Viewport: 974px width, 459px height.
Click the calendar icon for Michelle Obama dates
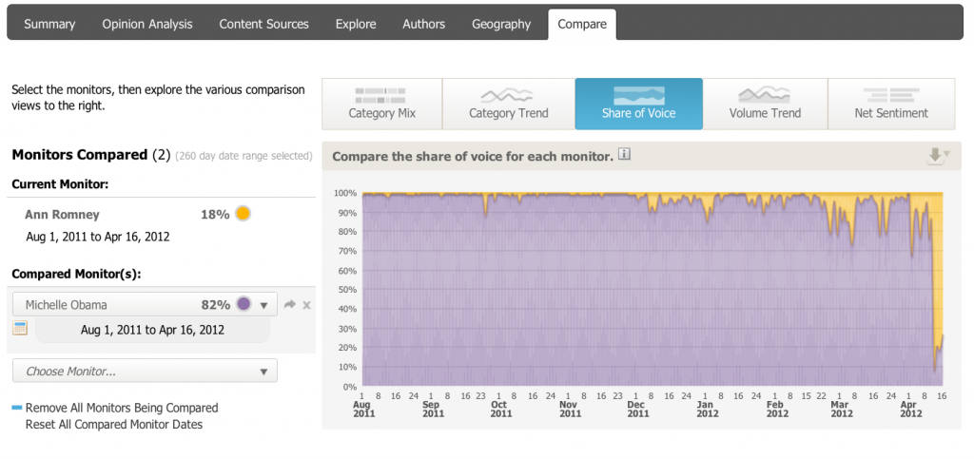[20, 328]
